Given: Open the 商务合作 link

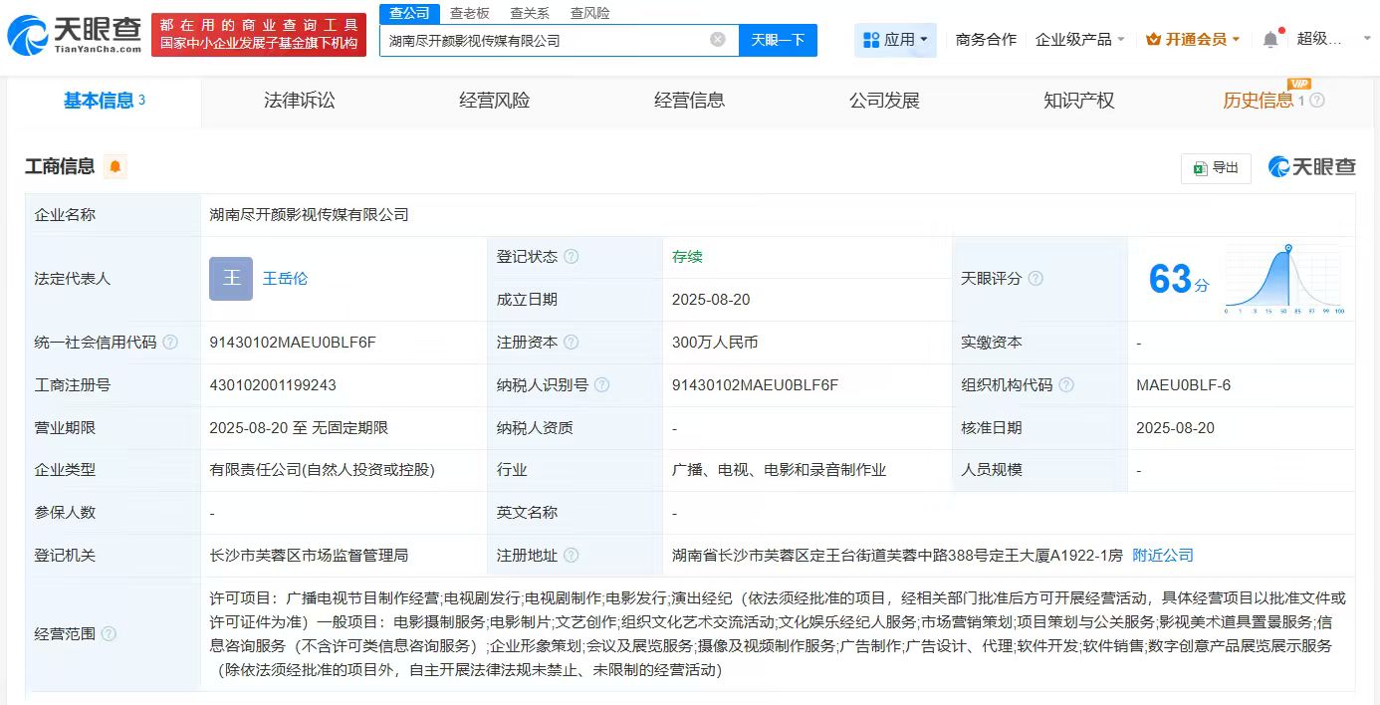Looking at the screenshot, I should pos(986,40).
